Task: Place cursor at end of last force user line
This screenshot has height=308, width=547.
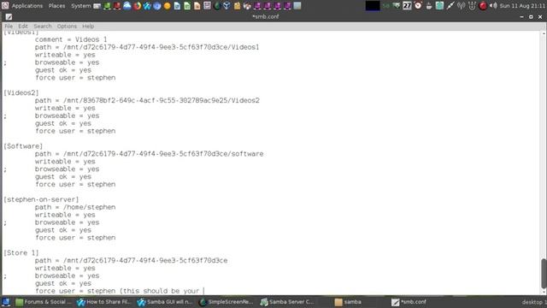Action: pyautogui.click(x=203, y=291)
